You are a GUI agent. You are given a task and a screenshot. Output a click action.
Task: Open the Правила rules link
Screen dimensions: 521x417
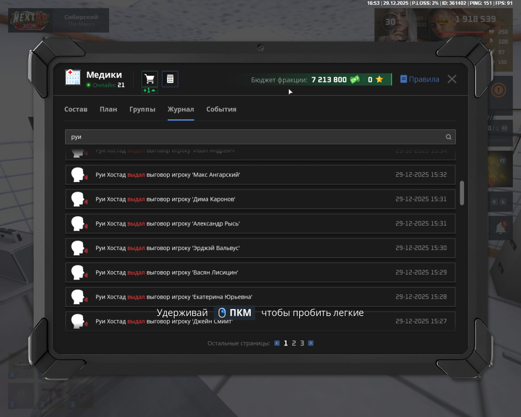[424, 79]
